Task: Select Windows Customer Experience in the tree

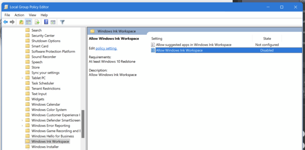Action: click(x=56, y=115)
